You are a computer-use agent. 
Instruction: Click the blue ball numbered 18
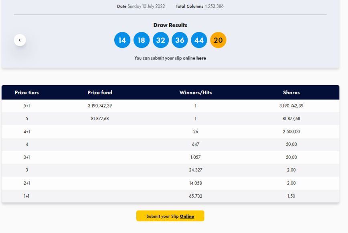pos(142,40)
